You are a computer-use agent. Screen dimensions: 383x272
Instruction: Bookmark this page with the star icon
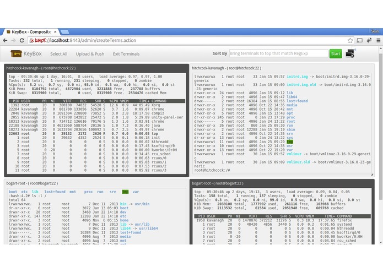click(x=350, y=41)
